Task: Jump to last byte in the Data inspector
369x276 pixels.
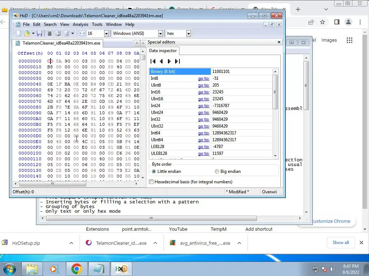Action: 177,61
